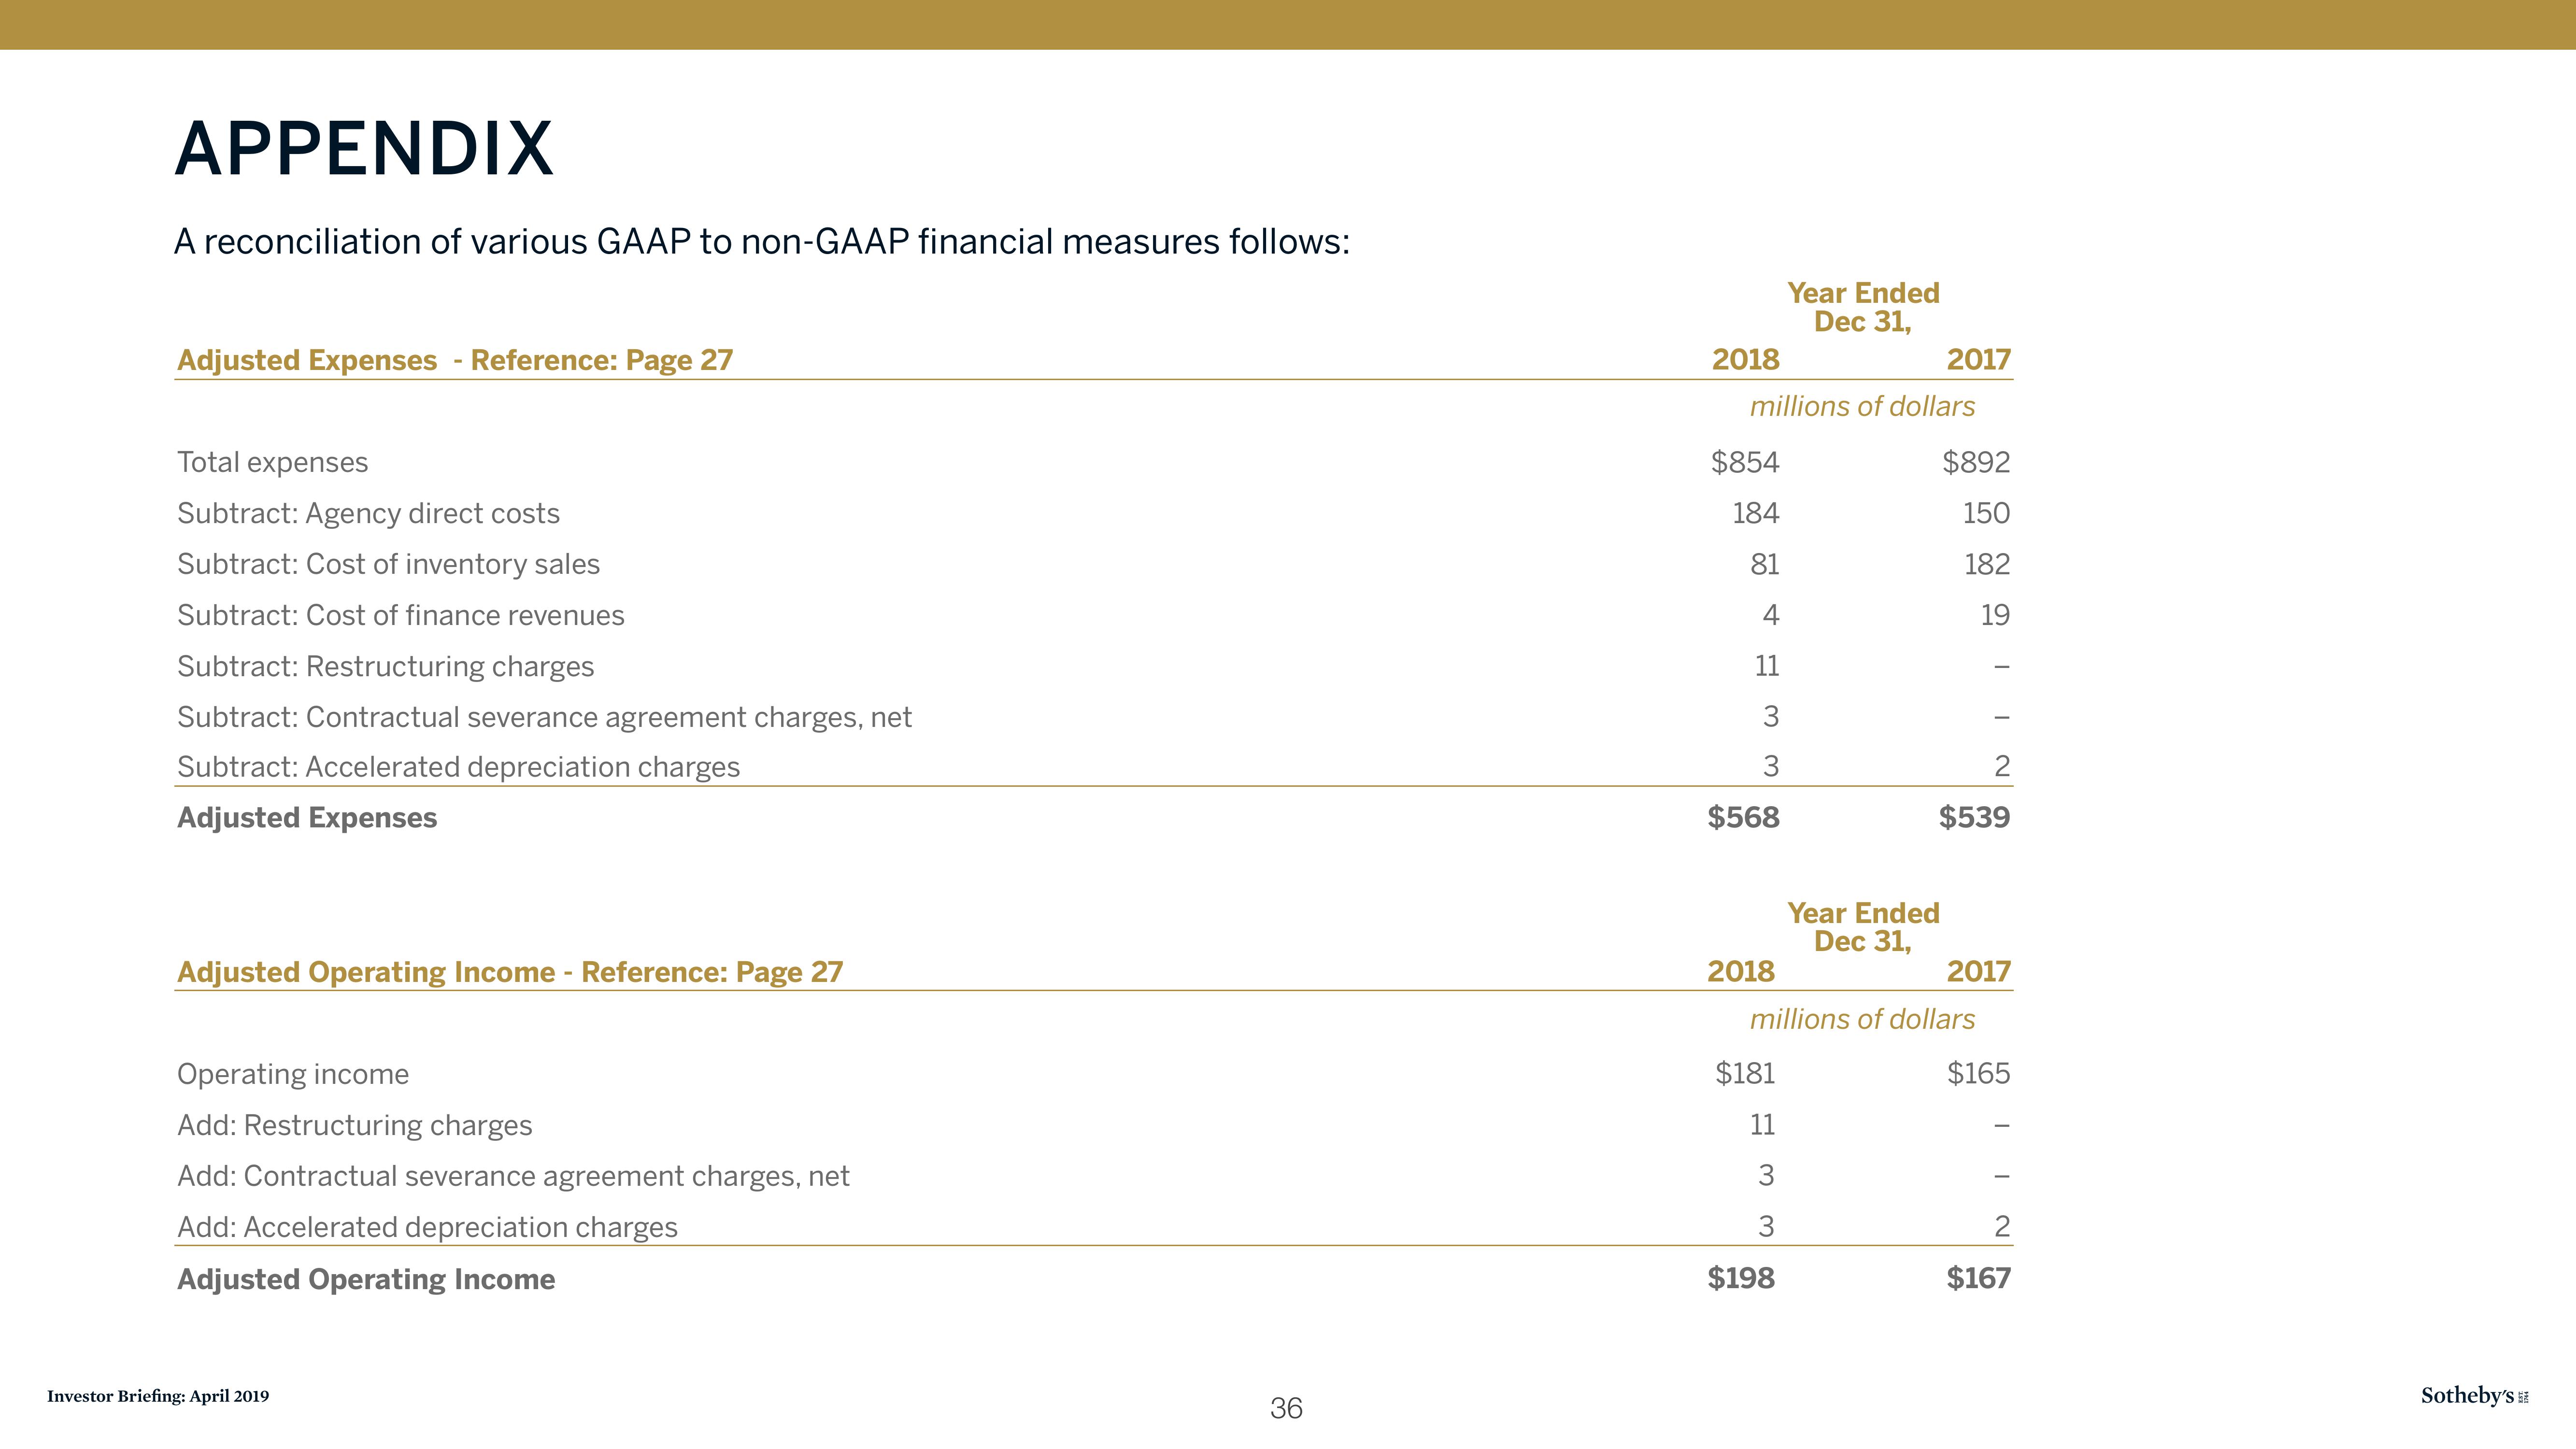Image resolution: width=2576 pixels, height=1449 pixels.
Task: Click the $165 operating income value
Action: pyautogui.click(x=1978, y=1073)
